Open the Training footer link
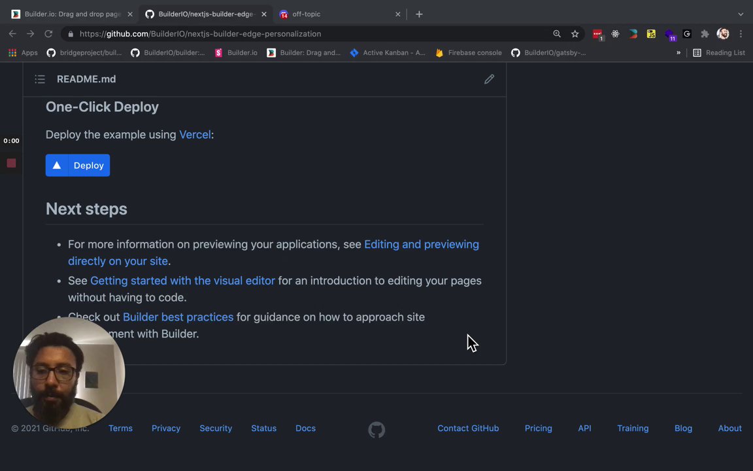The width and height of the screenshot is (753, 471). click(633, 428)
